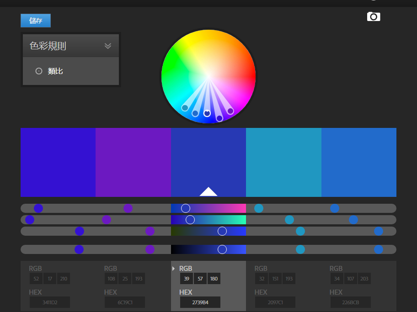
Task: Click the blue channel slider knob of base color
Action: point(222,231)
